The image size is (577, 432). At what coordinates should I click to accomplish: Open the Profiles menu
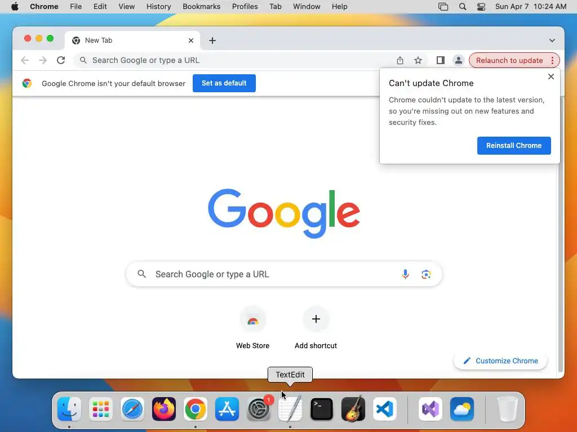coord(245,6)
